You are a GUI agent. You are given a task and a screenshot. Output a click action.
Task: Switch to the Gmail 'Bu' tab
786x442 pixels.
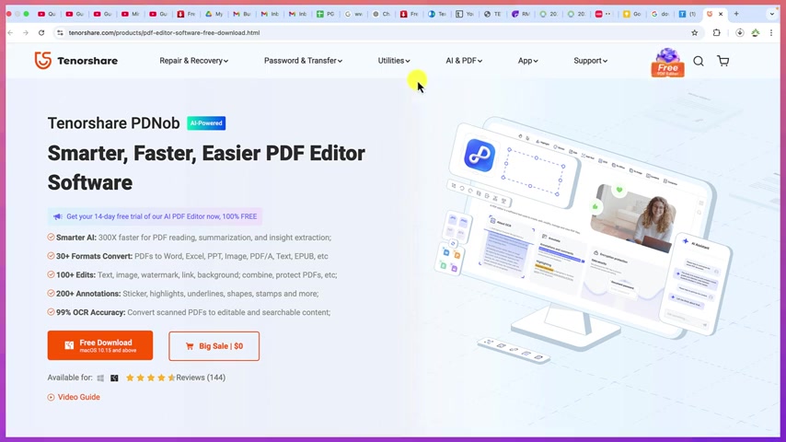(x=242, y=14)
